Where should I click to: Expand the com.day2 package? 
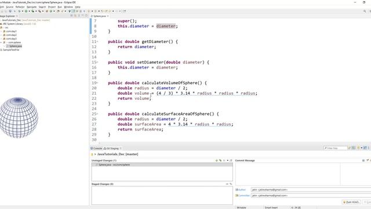click(1, 35)
